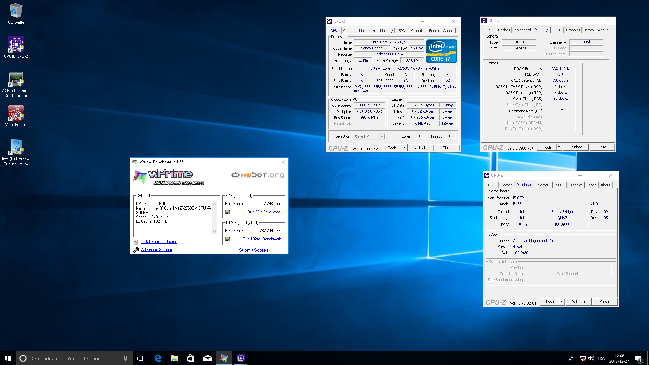Click Submit Scores link in wPrime
The height and width of the screenshot is (365, 649).
pos(254,250)
